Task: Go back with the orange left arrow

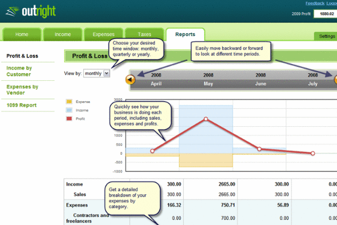Action: pyautogui.click(x=130, y=80)
